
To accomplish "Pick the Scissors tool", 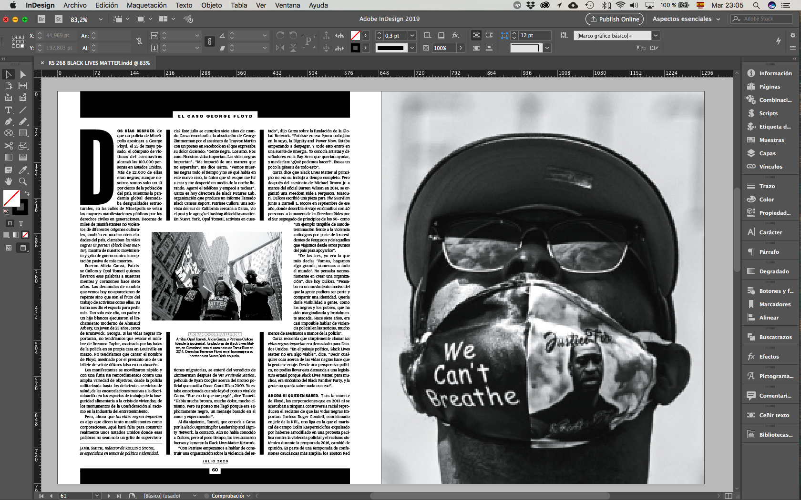I will pos(9,146).
